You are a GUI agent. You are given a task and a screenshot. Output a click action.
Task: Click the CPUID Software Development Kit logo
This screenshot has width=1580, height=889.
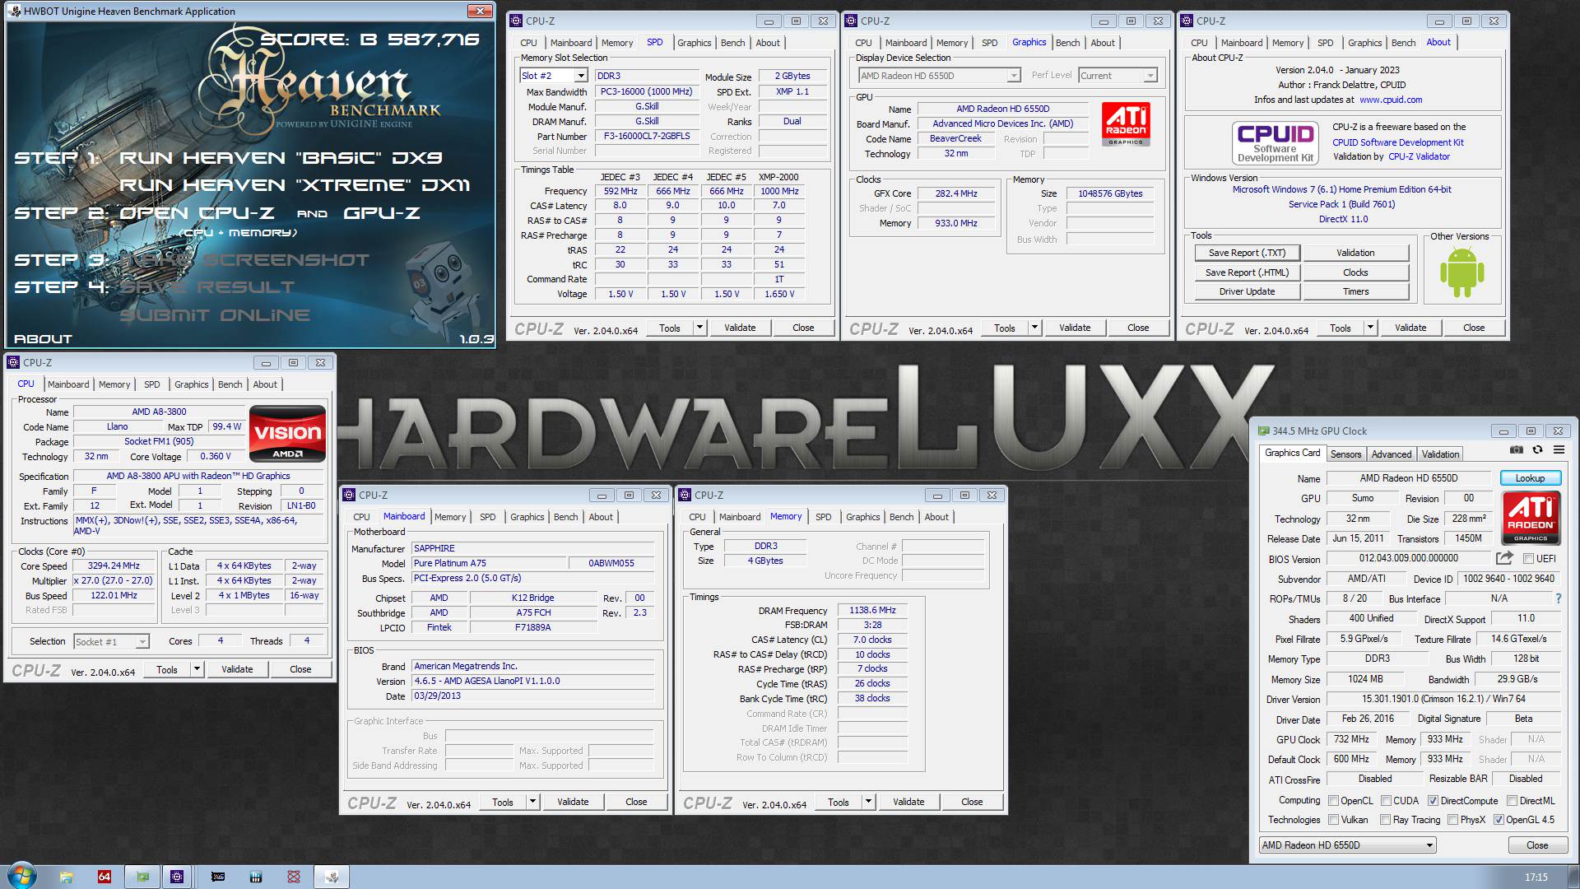1276,142
